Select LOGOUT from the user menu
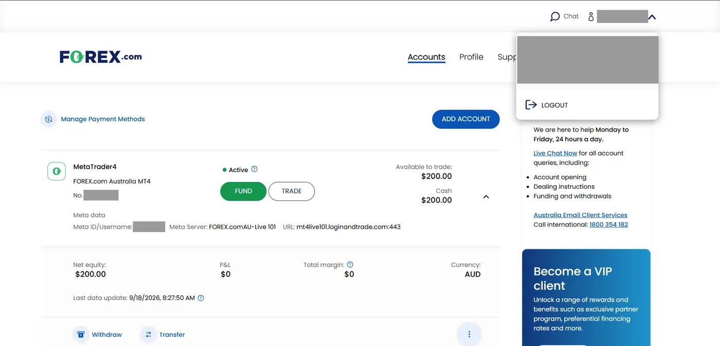Image resolution: width=720 pixels, height=346 pixels. 554,105
